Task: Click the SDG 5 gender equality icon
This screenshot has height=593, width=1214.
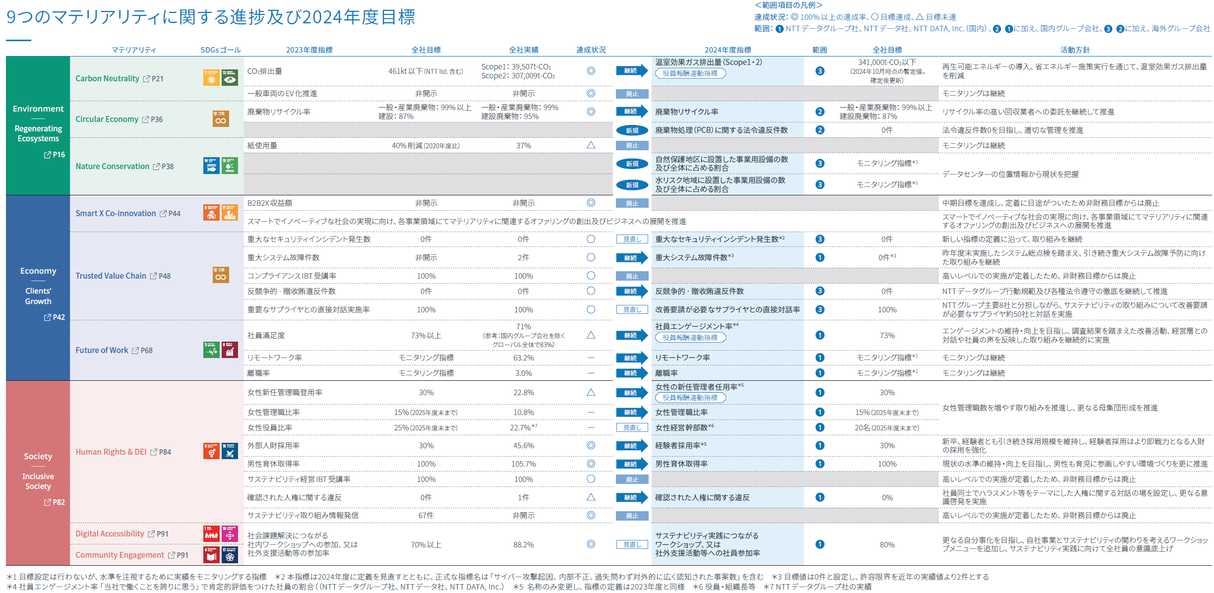Action: (211, 451)
